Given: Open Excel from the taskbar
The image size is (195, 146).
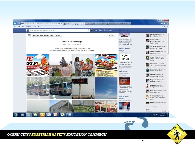Looking at the screenshot, I should click(63, 115).
